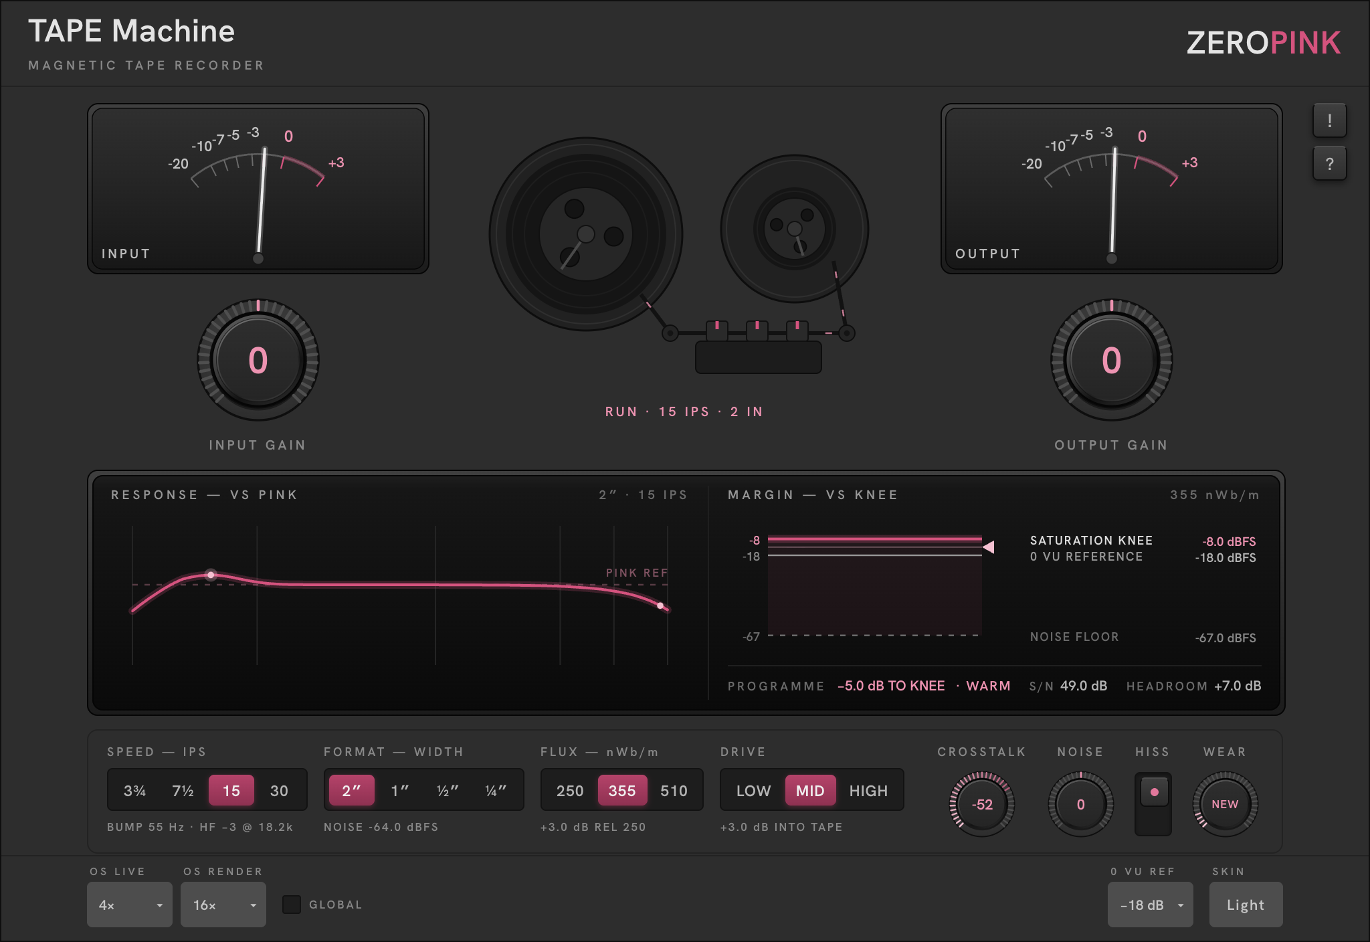This screenshot has width=1370, height=942.
Task: Choose the 2″ tape format width
Action: point(352,791)
